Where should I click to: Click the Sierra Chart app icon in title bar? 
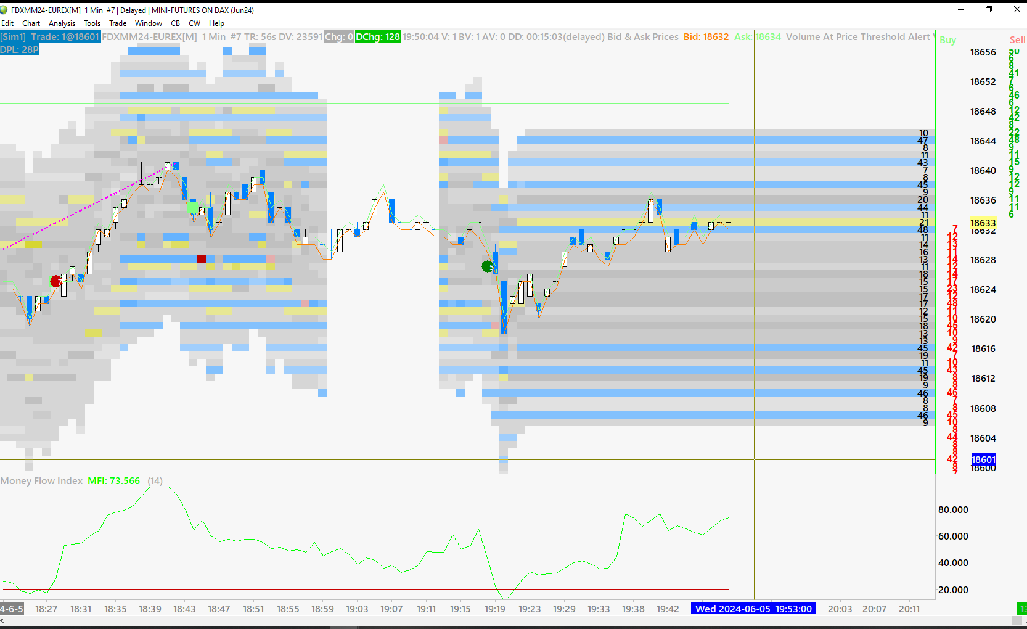pos(4,10)
